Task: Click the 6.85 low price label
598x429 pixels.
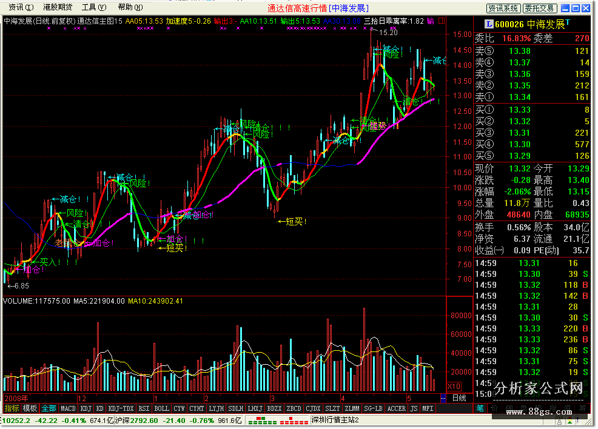Action: (22, 286)
